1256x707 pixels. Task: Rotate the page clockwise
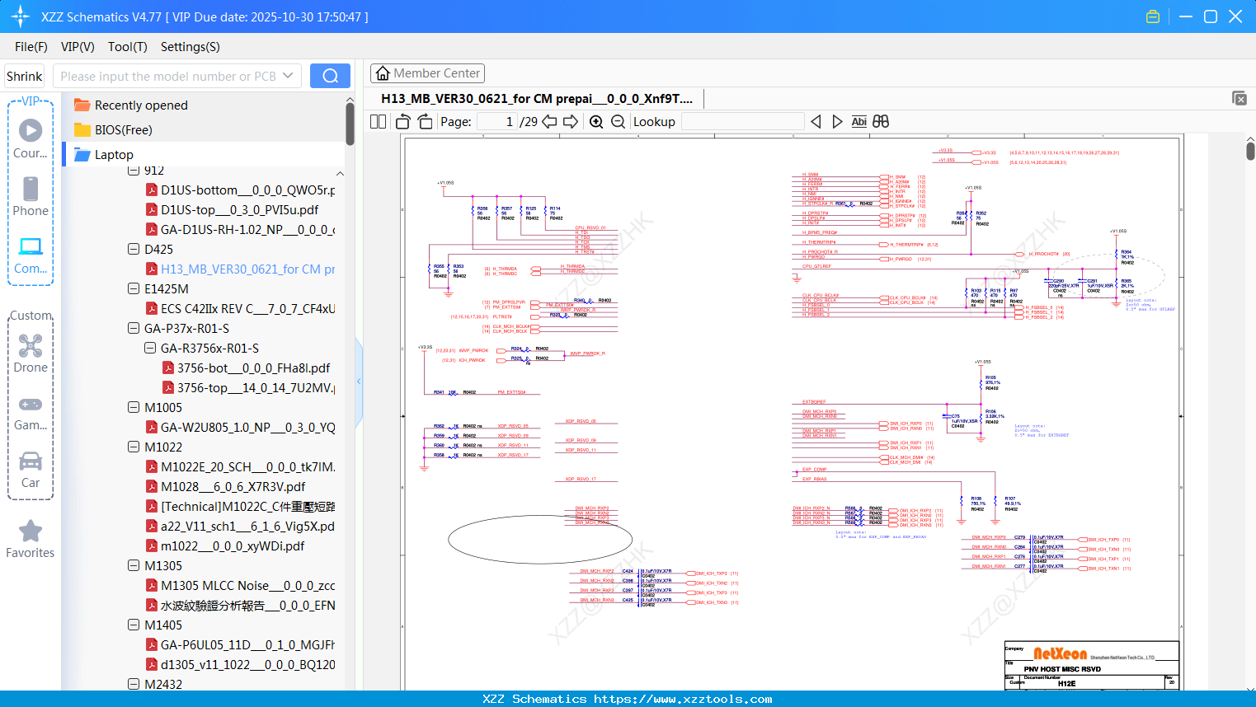pyautogui.click(x=425, y=122)
